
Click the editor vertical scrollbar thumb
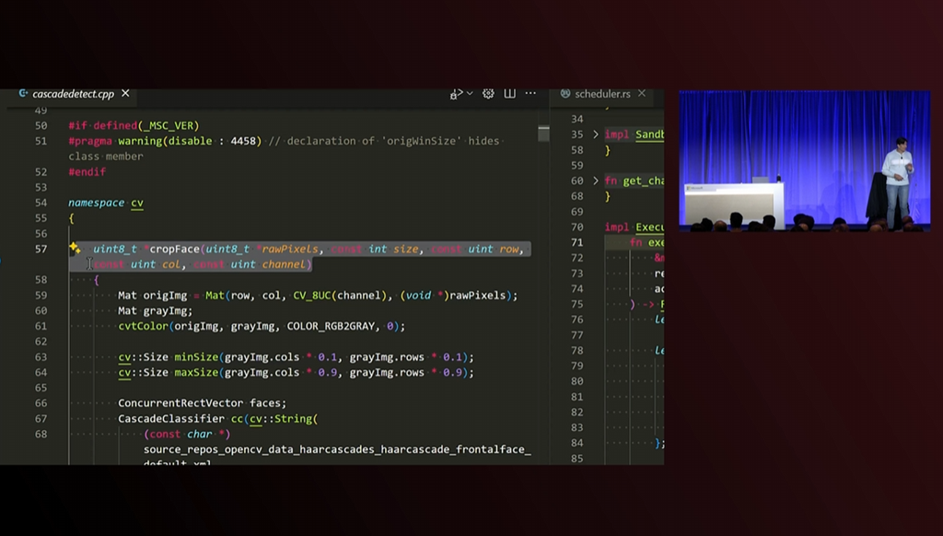coord(543,134)
